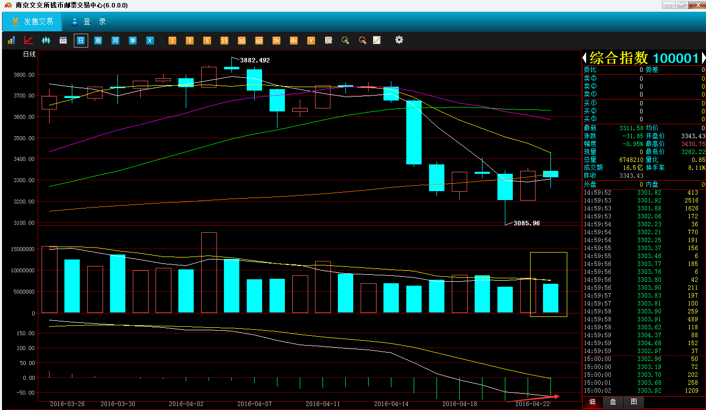This screenshot has height=410, width=706.
Task: Select the daily (日) period toggle
Action: click(81, 41)
